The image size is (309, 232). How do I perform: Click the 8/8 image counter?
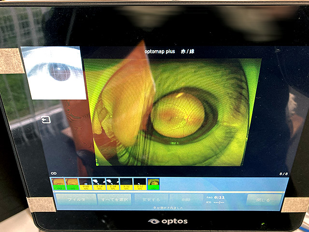pos(283,174)
